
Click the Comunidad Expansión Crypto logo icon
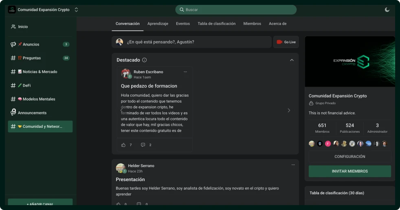pyautogui.click(x=12, y=10)
